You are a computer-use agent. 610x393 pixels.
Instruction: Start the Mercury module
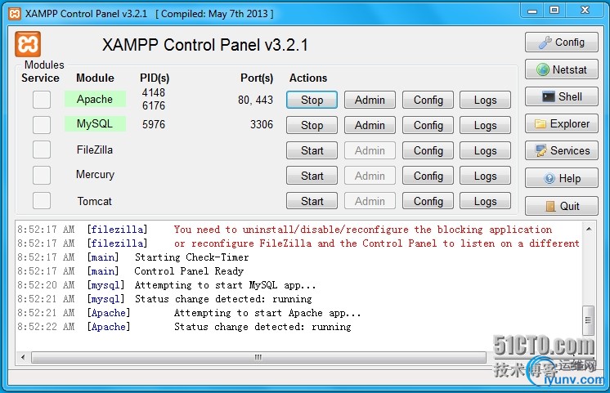click(x=312, y=176)
